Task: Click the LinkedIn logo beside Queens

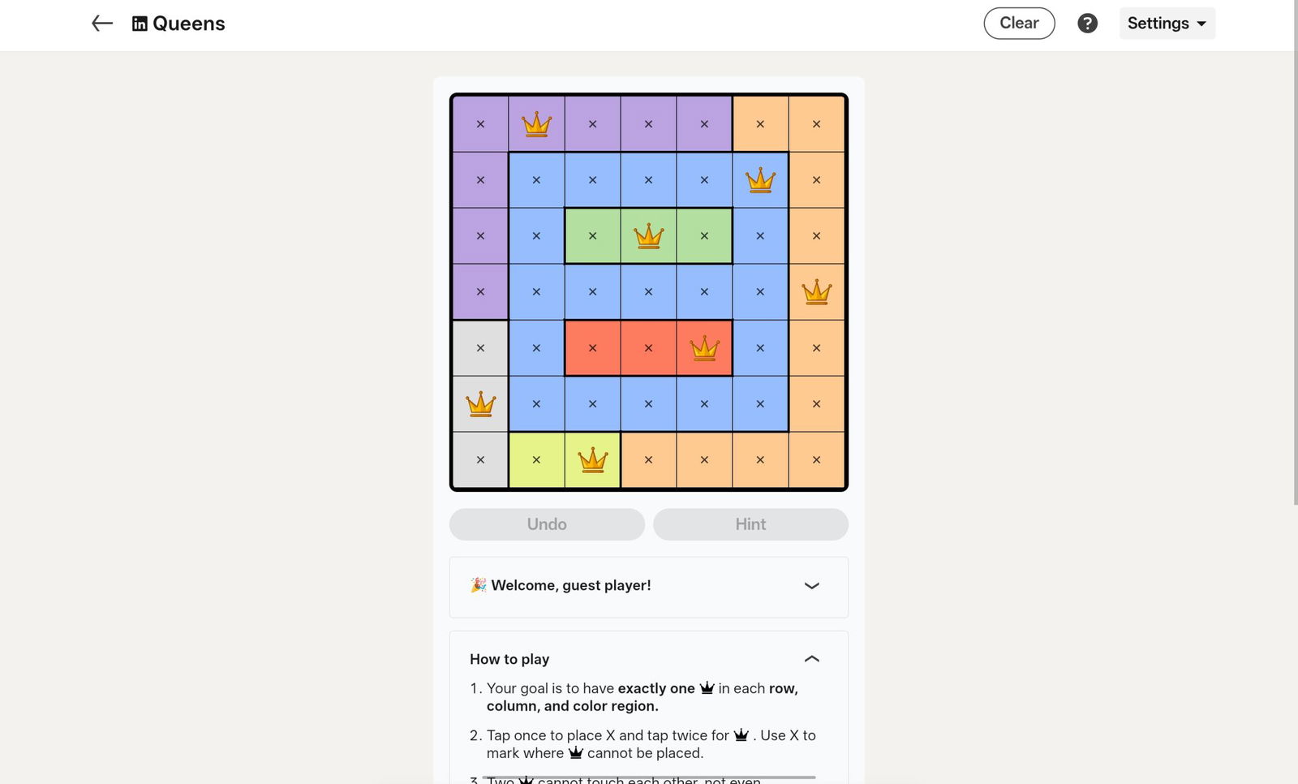Action: 140,24
